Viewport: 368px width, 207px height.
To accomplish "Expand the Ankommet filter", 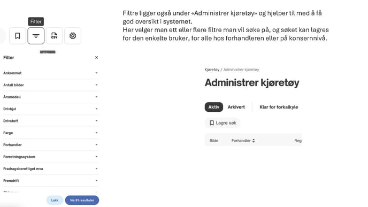I will 51,73.
